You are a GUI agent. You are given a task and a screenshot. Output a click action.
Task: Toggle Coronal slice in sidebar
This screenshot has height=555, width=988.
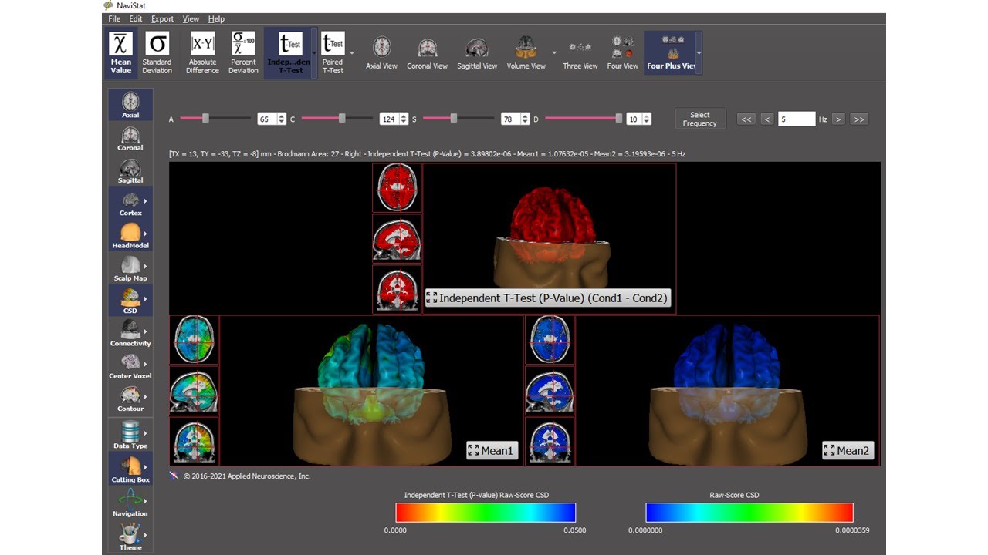pyautogui.click(x=130, y=137)
